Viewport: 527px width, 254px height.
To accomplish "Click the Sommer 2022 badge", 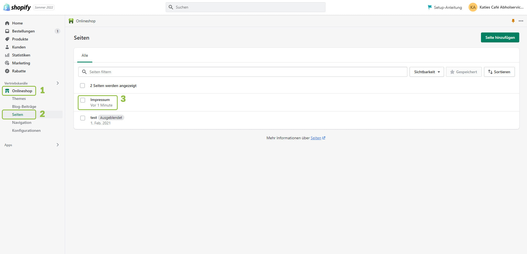I will coord(44,7).
